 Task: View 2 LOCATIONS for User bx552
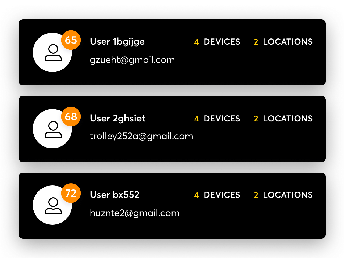click(x=283, y=195)
